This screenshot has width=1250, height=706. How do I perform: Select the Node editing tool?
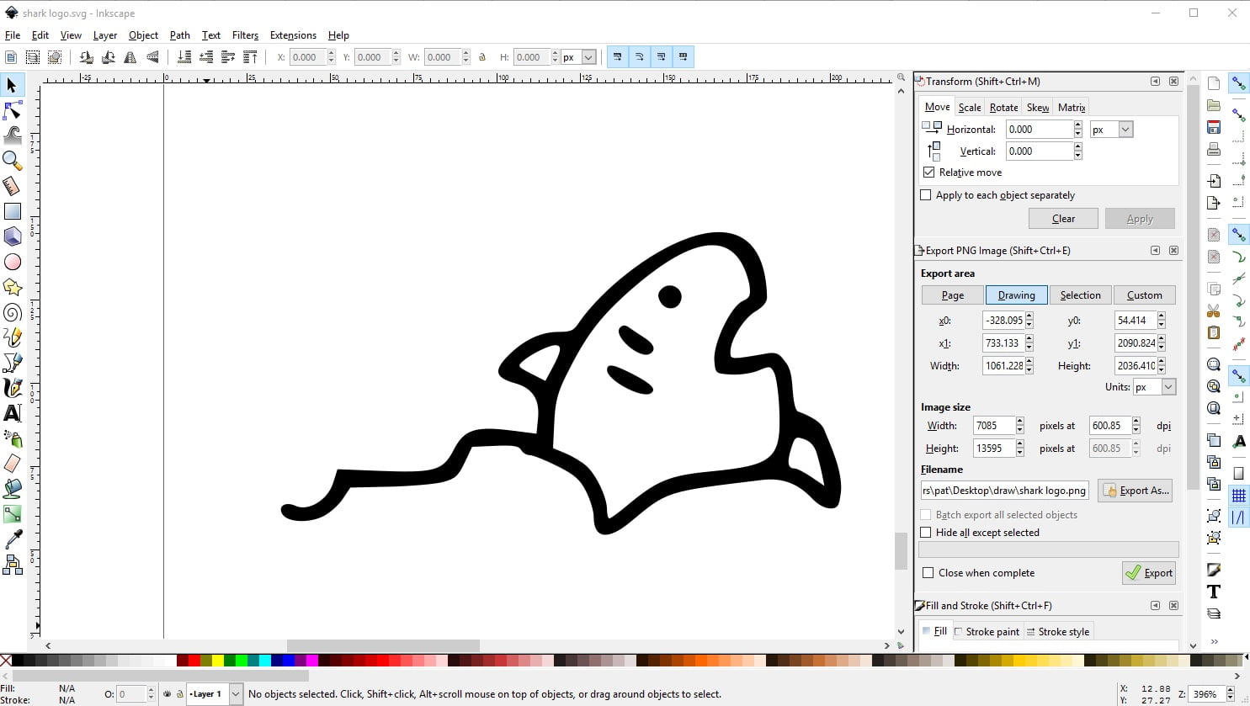click(13, 110)
